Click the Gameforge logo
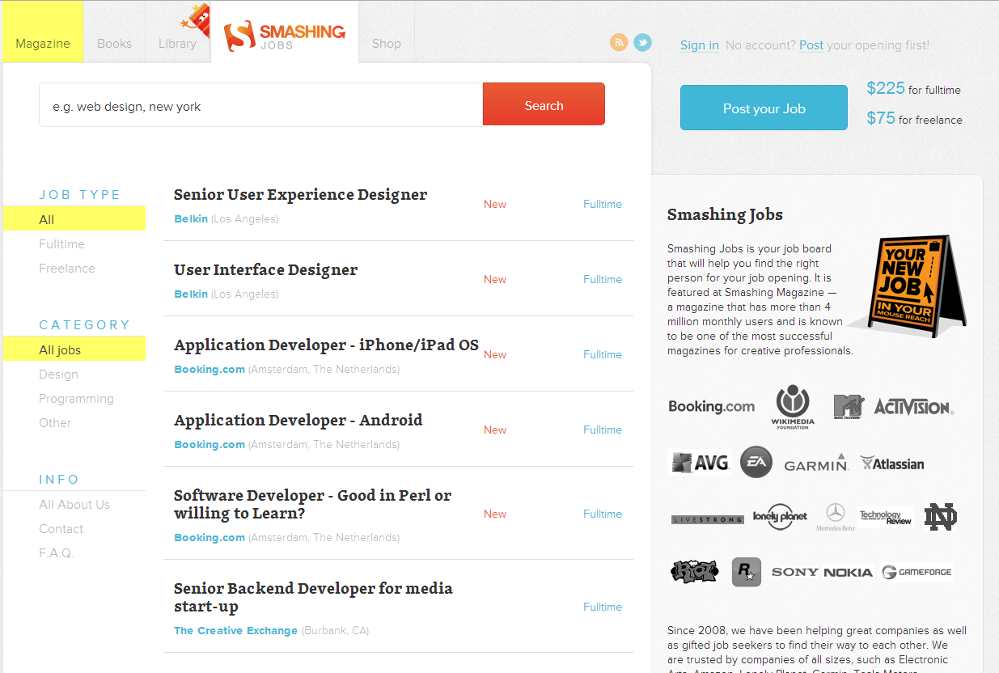Viewport: 999px width, 673px height. [x=916, y=572]
